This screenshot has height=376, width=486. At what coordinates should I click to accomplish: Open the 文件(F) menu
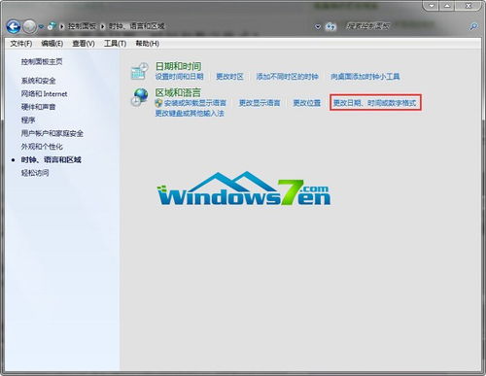point(21,44)
